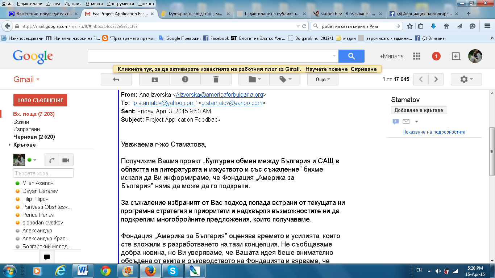Expand the Още (More) actions menu

pyautogui.click(x=323, y=79)
